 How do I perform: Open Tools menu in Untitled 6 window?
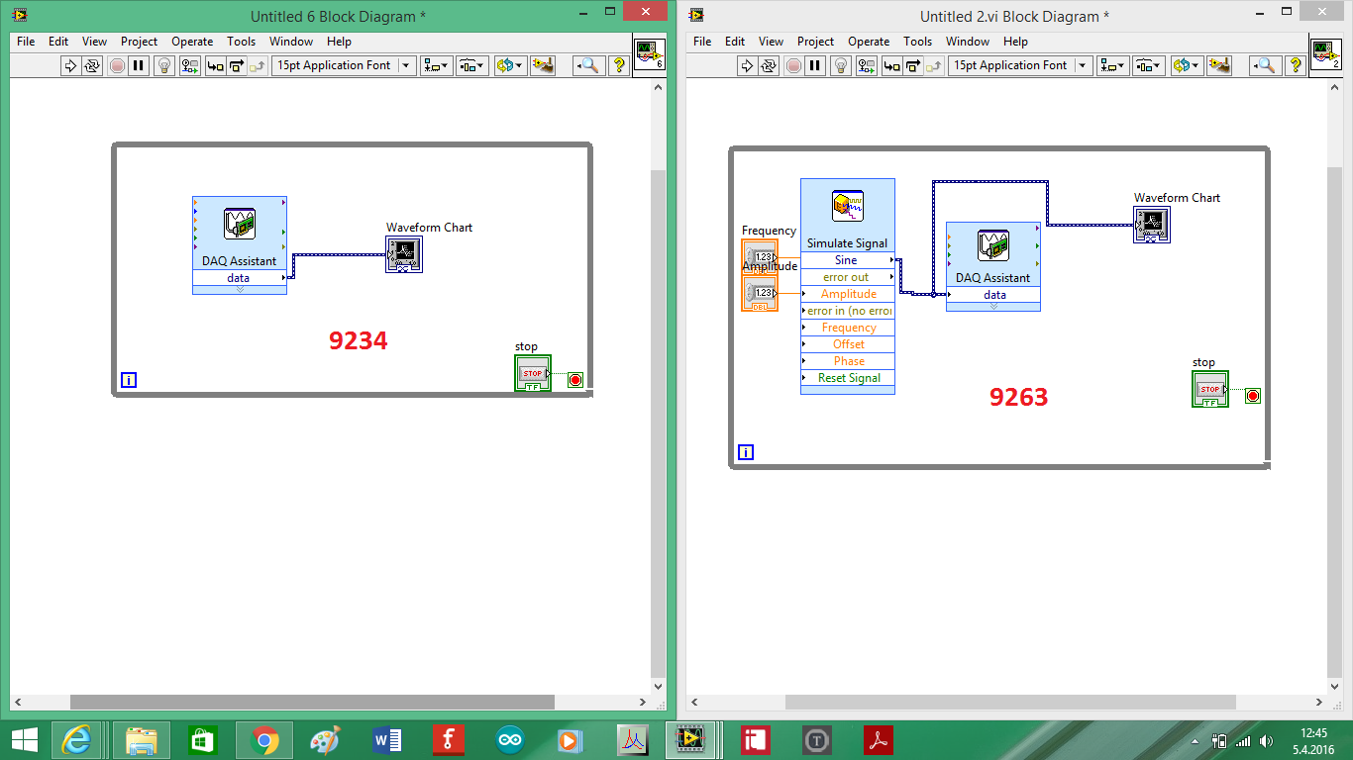[241, 42]
